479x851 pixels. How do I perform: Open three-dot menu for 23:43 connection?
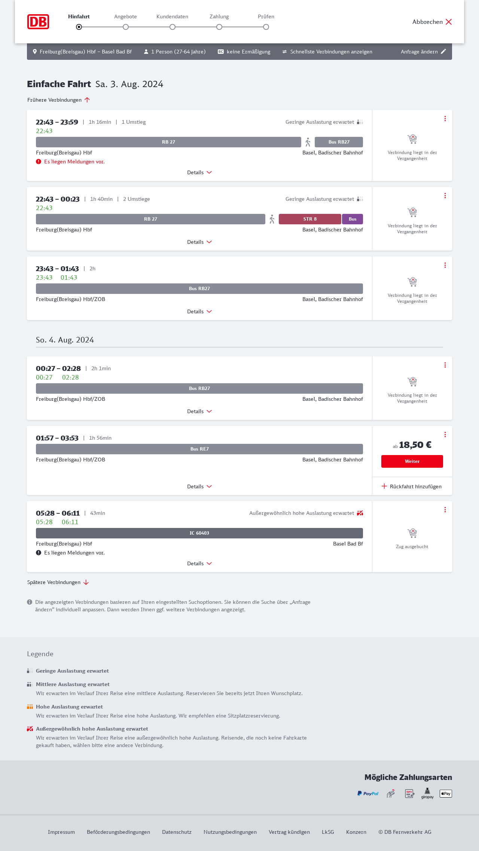tap(445, 265)
